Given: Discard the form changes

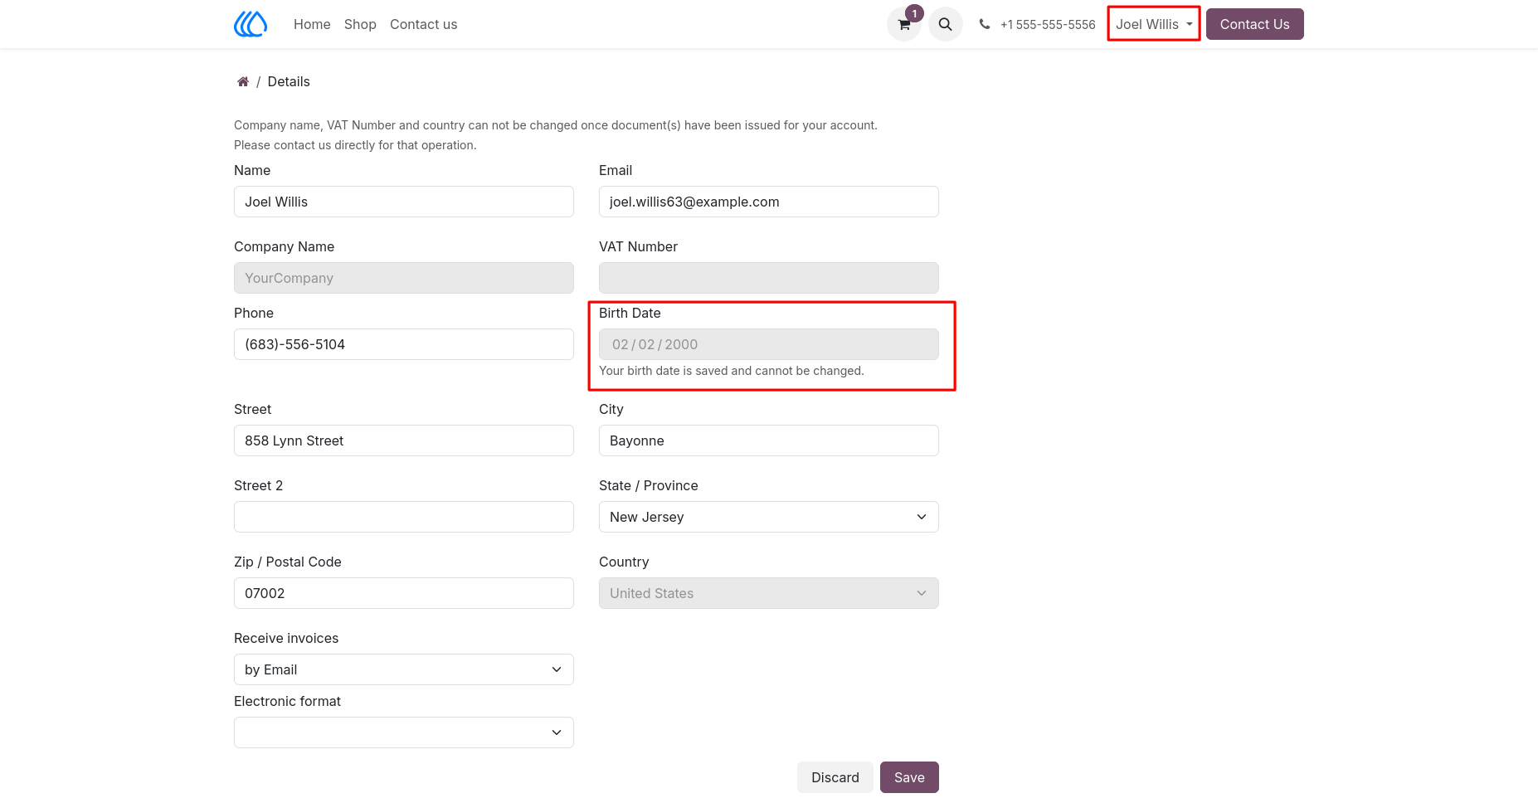Looking at the screenshot, I should tap(835, 777).
